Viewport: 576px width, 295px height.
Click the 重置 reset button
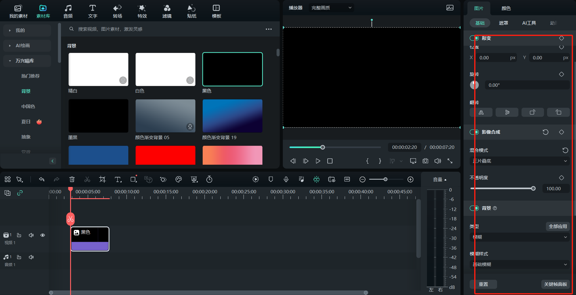tap(483, 284)
